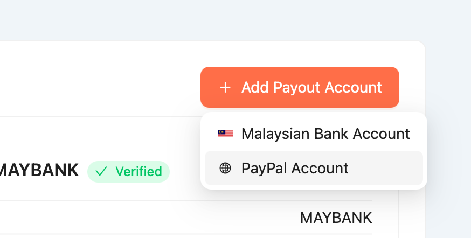This screenshot has height=238, width=471.
Task: Open the Add Payout Account dropdown button
Action: point(300,87)
